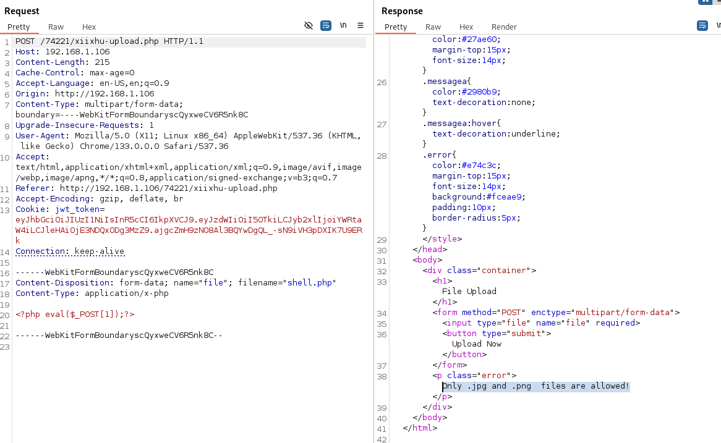Click the closing </html> tag in Response
Image resolution: width=721 pixels, height=443 pixels.
420,428
